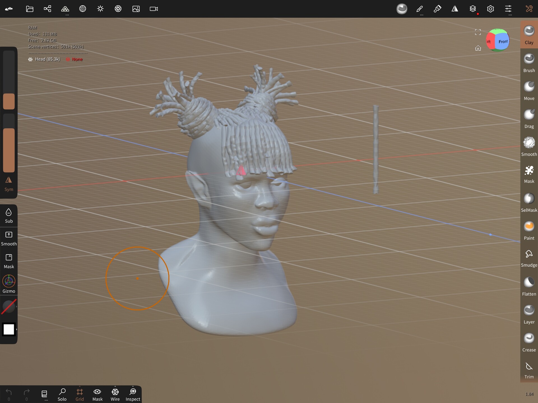Open the Lighting panel via the sun icon
The image size is (538, 403).
point(100,9)
